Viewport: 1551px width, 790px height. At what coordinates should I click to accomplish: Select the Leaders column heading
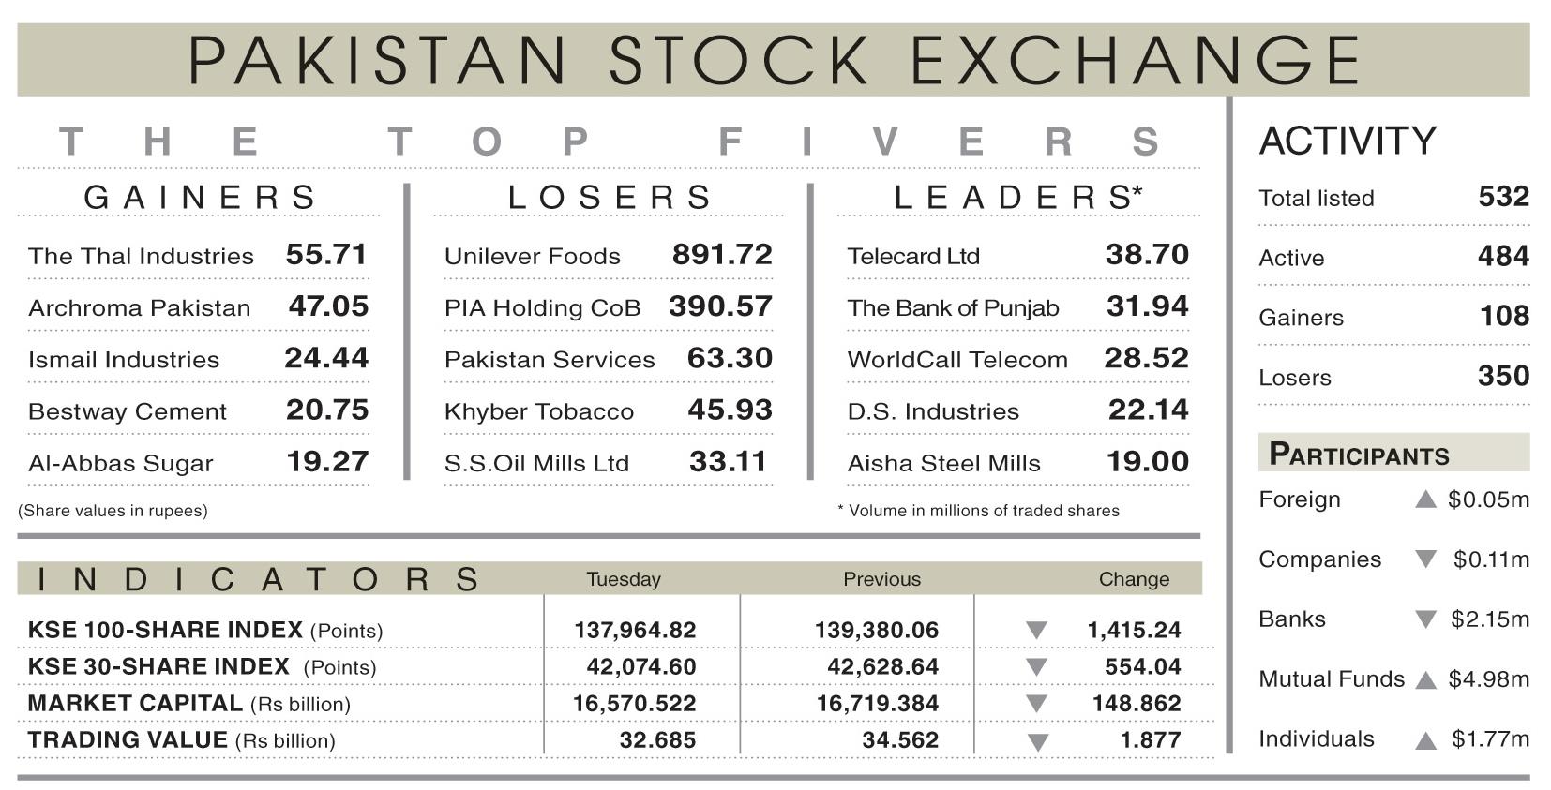coord(1018,198)
